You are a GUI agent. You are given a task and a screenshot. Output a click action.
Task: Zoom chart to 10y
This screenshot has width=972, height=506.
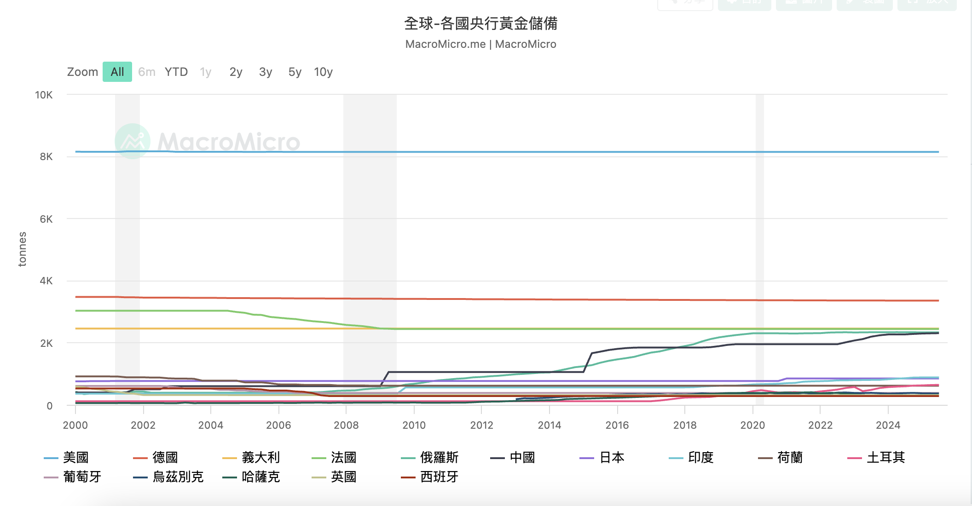tap(324, 72)
